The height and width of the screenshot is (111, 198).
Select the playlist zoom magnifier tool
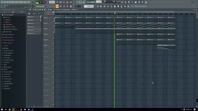click(49, 10)
